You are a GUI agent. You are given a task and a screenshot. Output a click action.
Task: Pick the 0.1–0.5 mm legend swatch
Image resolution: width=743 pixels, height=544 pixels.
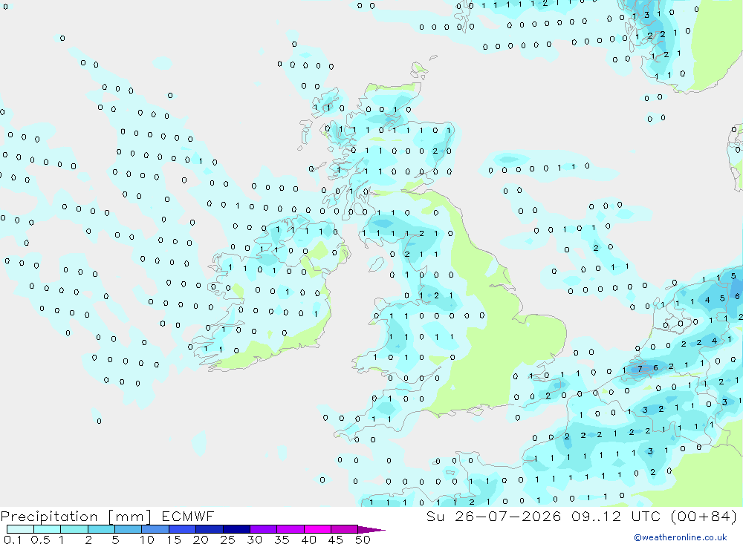tap(20, 529)
